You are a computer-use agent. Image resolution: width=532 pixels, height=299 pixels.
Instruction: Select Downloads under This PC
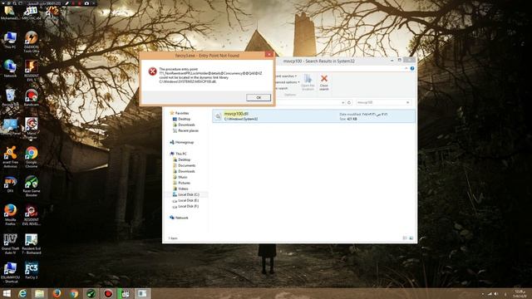coord(184,171)
